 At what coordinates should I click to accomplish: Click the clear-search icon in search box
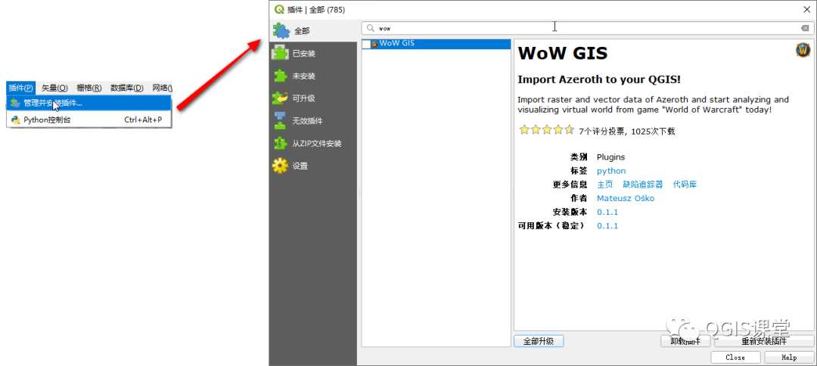(805, 28)
